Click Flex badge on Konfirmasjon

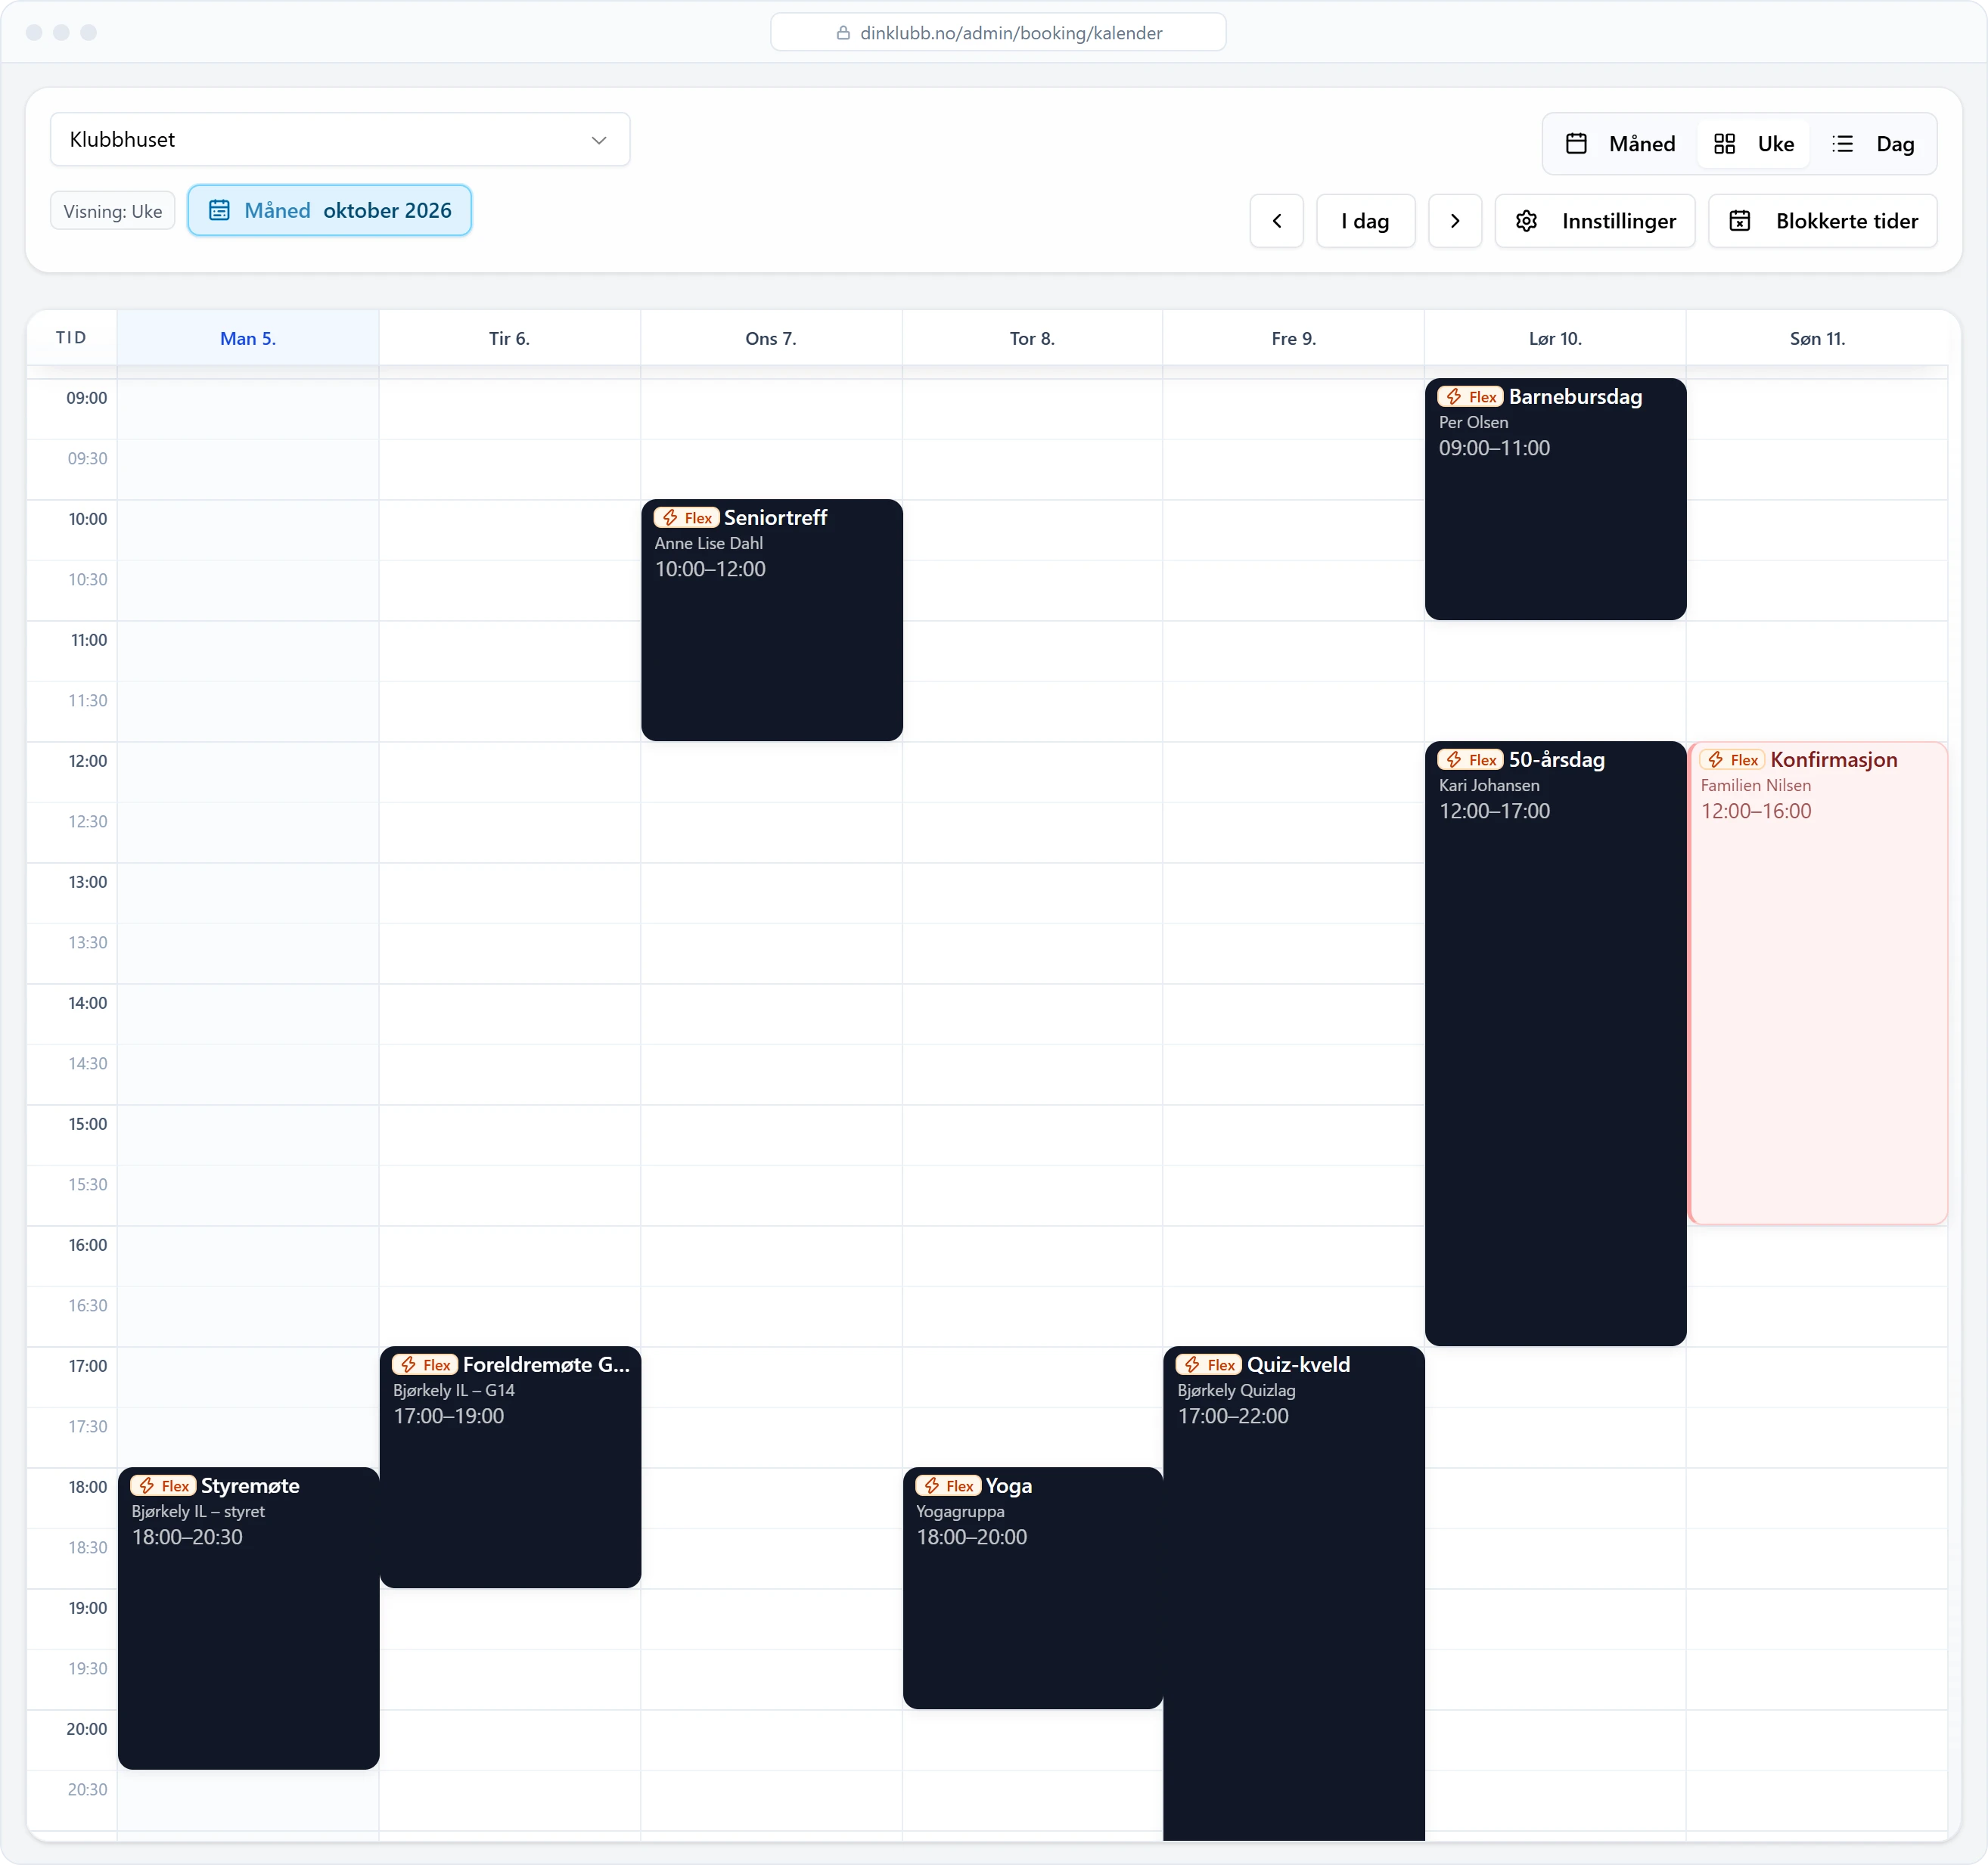pyautogui.click(x=1732, y=760)
